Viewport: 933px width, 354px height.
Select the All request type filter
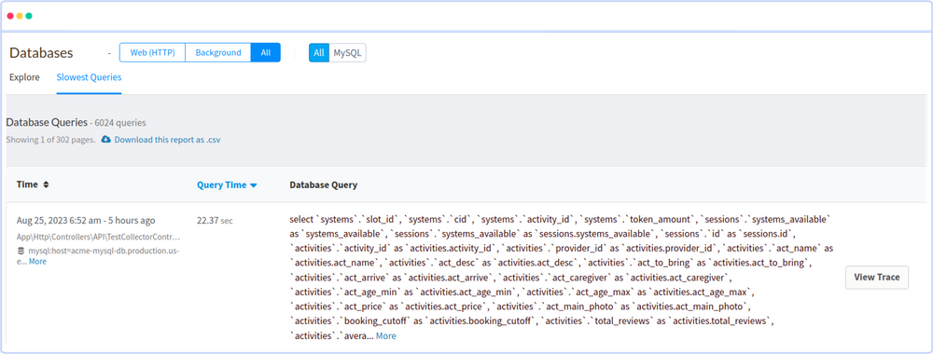(265, 52)
